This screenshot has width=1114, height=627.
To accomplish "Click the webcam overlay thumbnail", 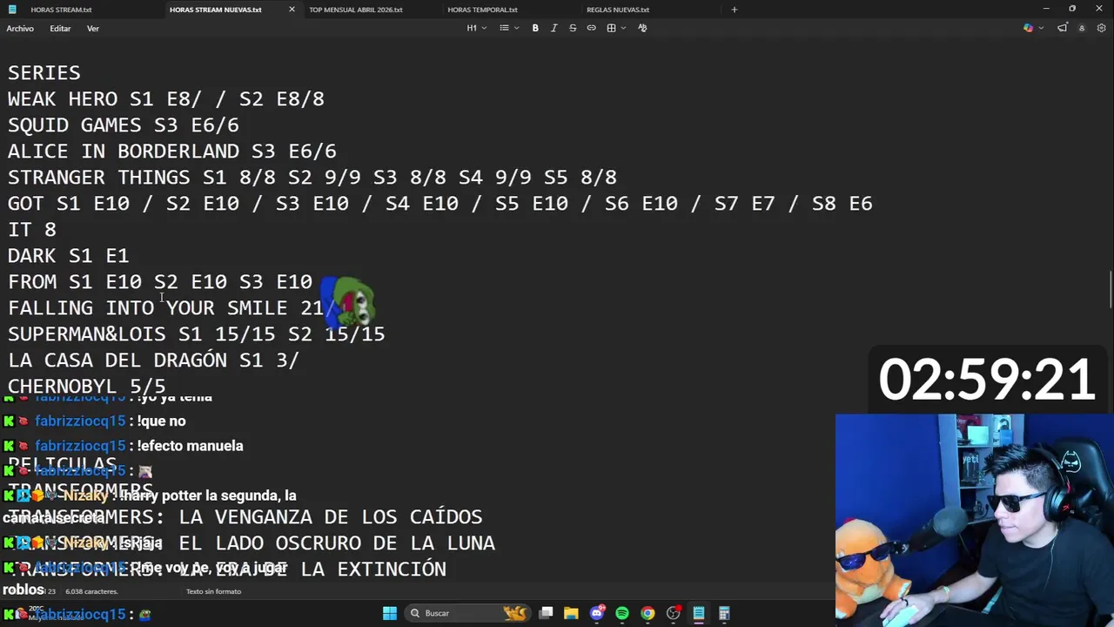I will [974, 520].
